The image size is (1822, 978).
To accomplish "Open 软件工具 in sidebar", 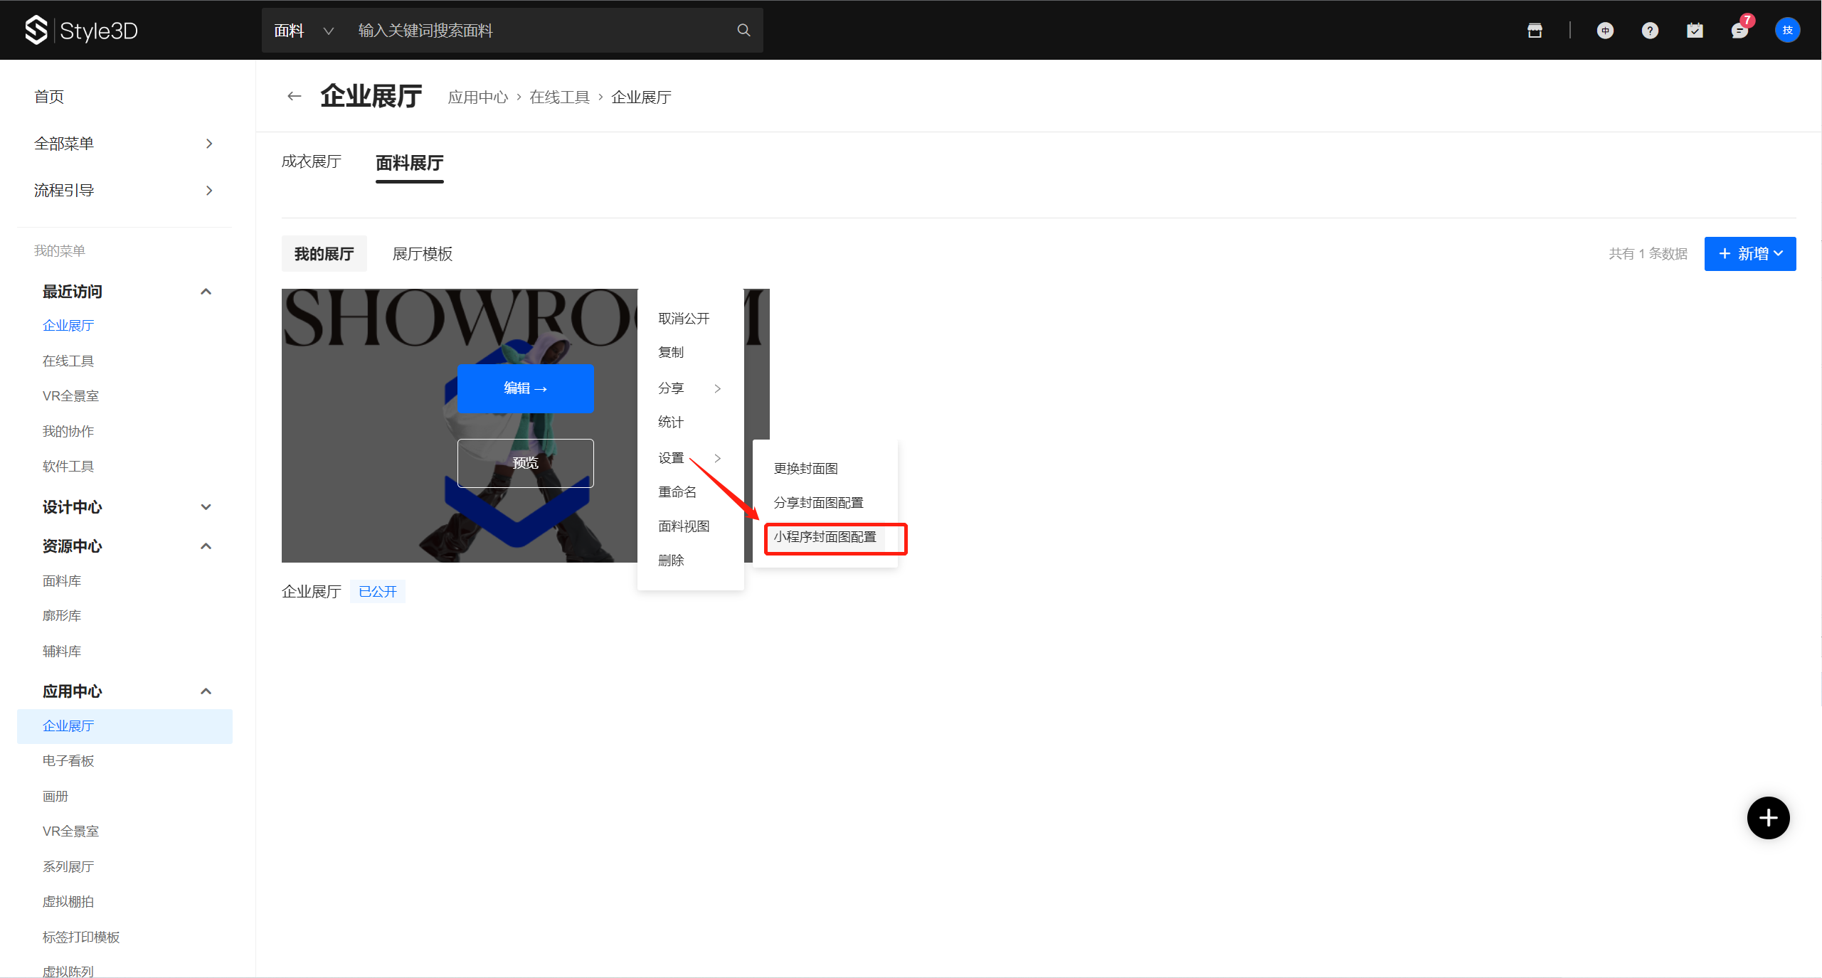I will coord(68,467).
